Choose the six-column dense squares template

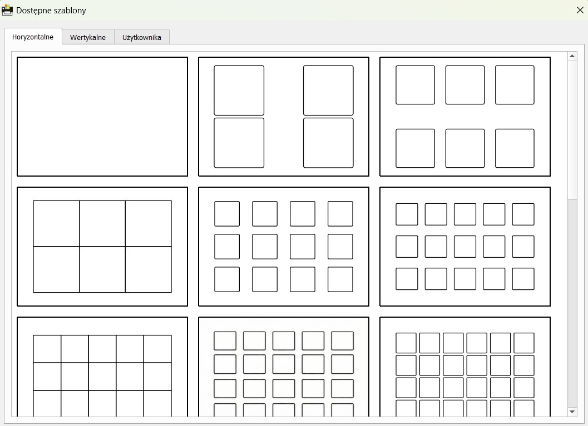pos(465,367)
